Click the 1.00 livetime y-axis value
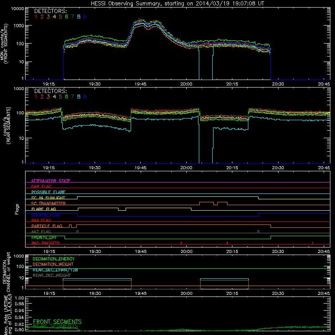335x335 pixels. [x=19, y=298]
